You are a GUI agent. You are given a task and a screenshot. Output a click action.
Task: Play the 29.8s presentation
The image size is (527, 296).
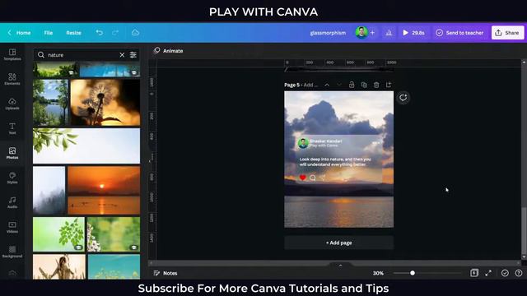pos(413,33)
